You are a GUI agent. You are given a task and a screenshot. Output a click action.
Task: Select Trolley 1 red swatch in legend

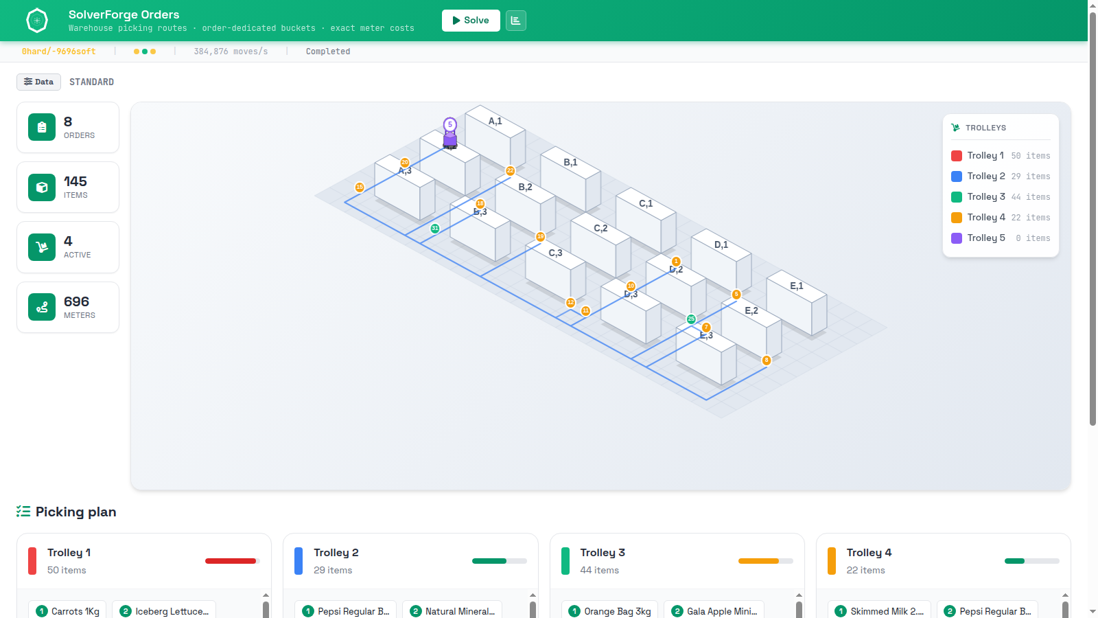pyautogui.click(x=957, y=156)
